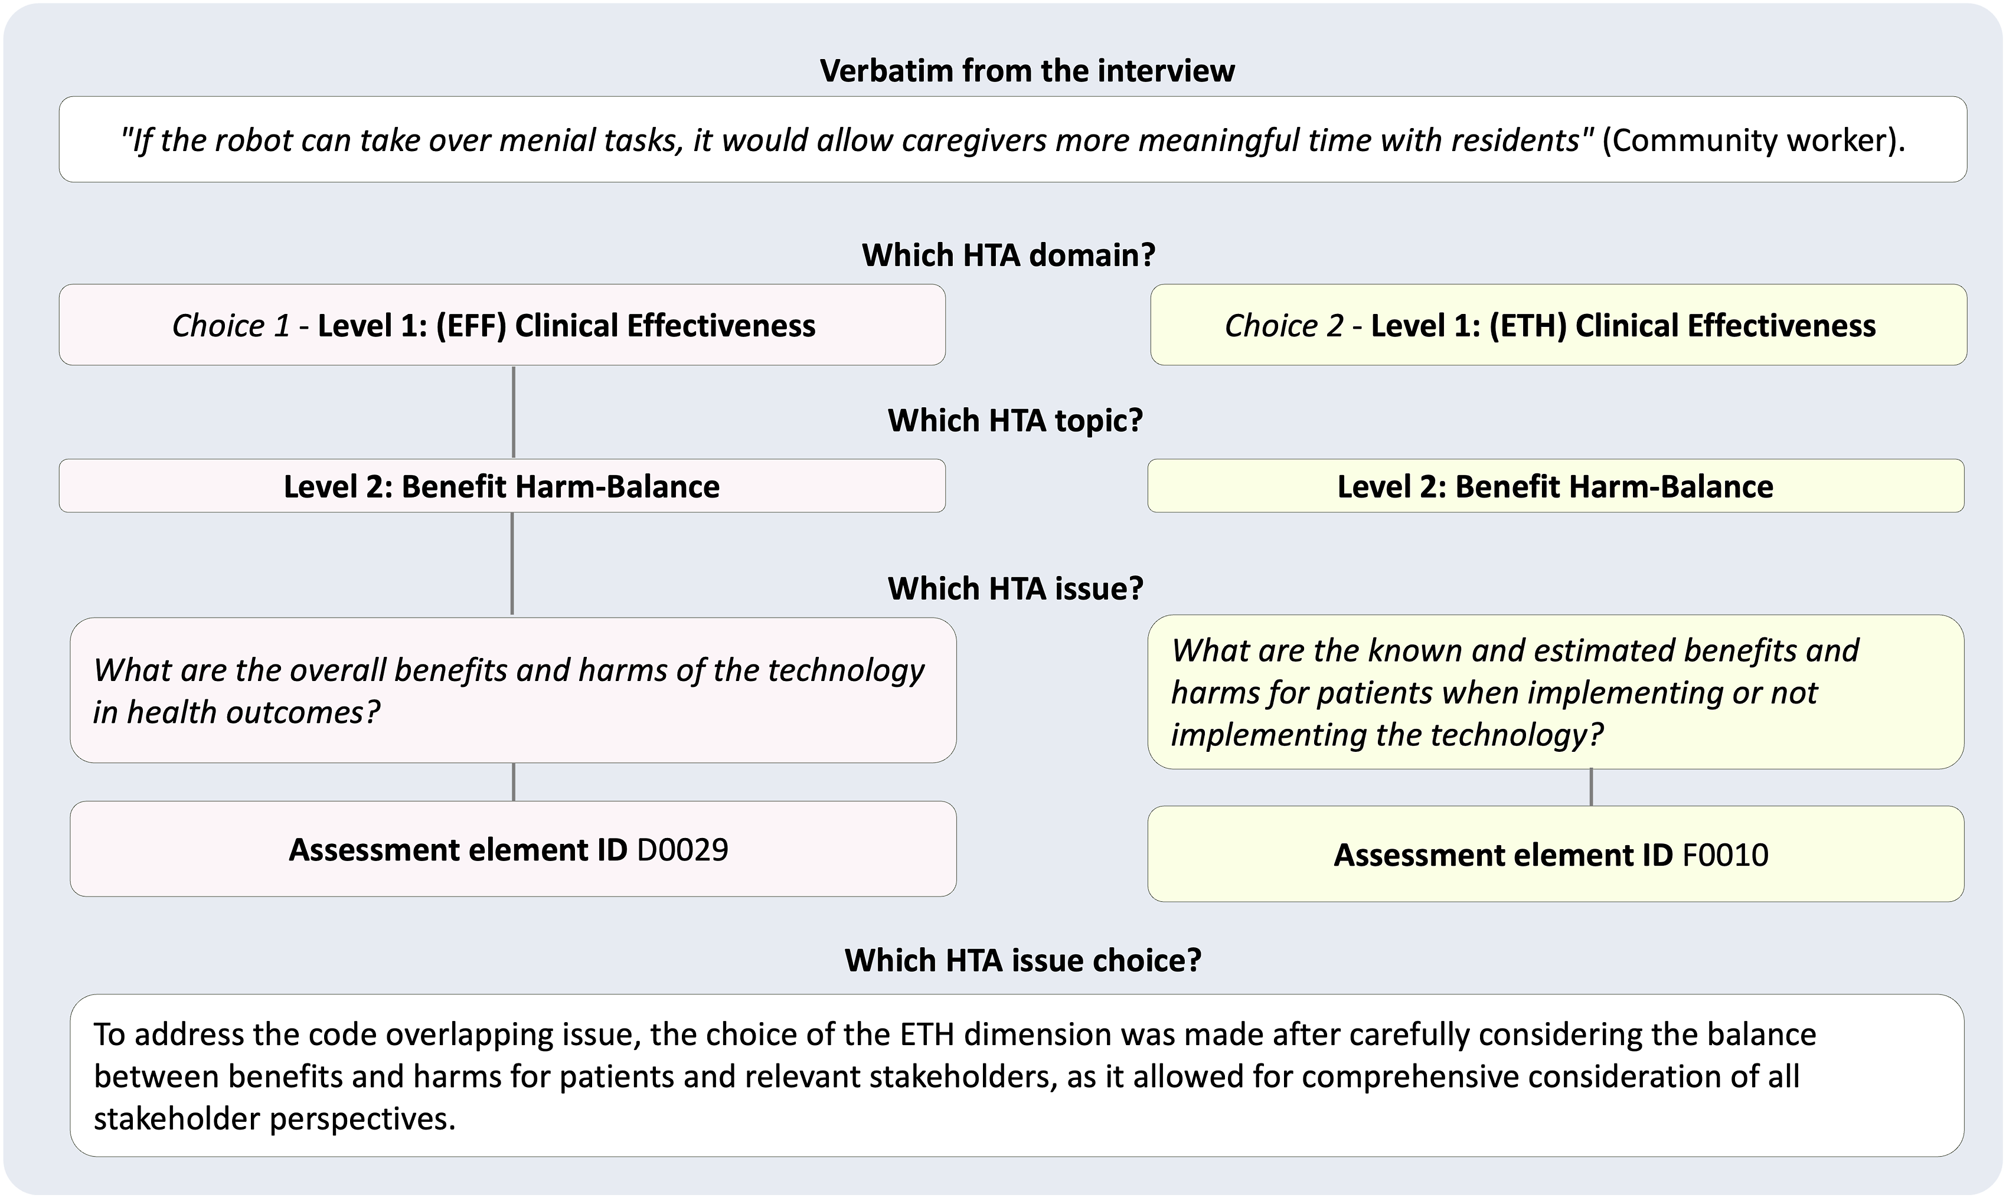The width and height of the screenshot is (2006, 1198).
Task: Select the Verbatim from the interview heading
Action: pyautogui.click(x=1027, y=71)
